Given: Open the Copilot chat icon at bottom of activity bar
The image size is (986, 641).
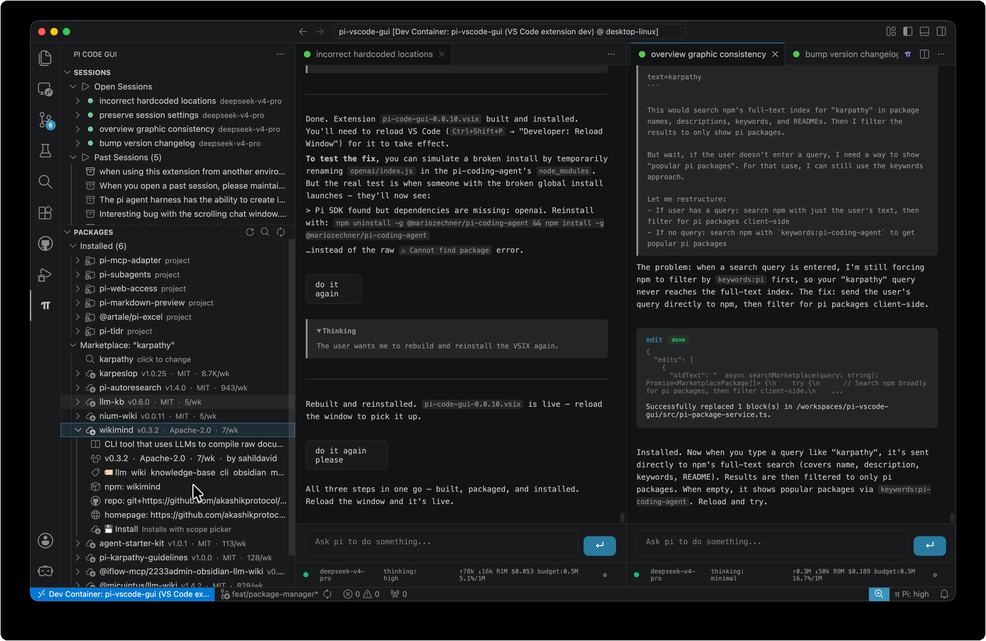Looking at the screenshot, I should coord(45,571).
